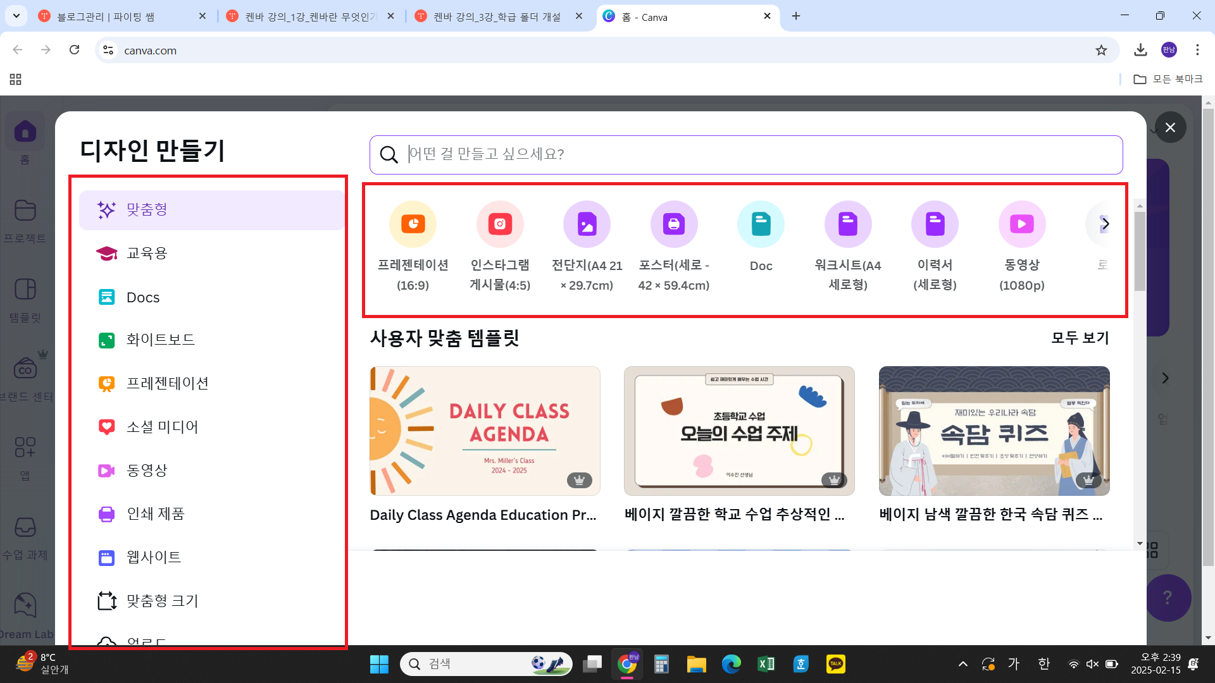
Task: Open the 홈 icon in Canva sidebar
Action: [x=25, y=131]
